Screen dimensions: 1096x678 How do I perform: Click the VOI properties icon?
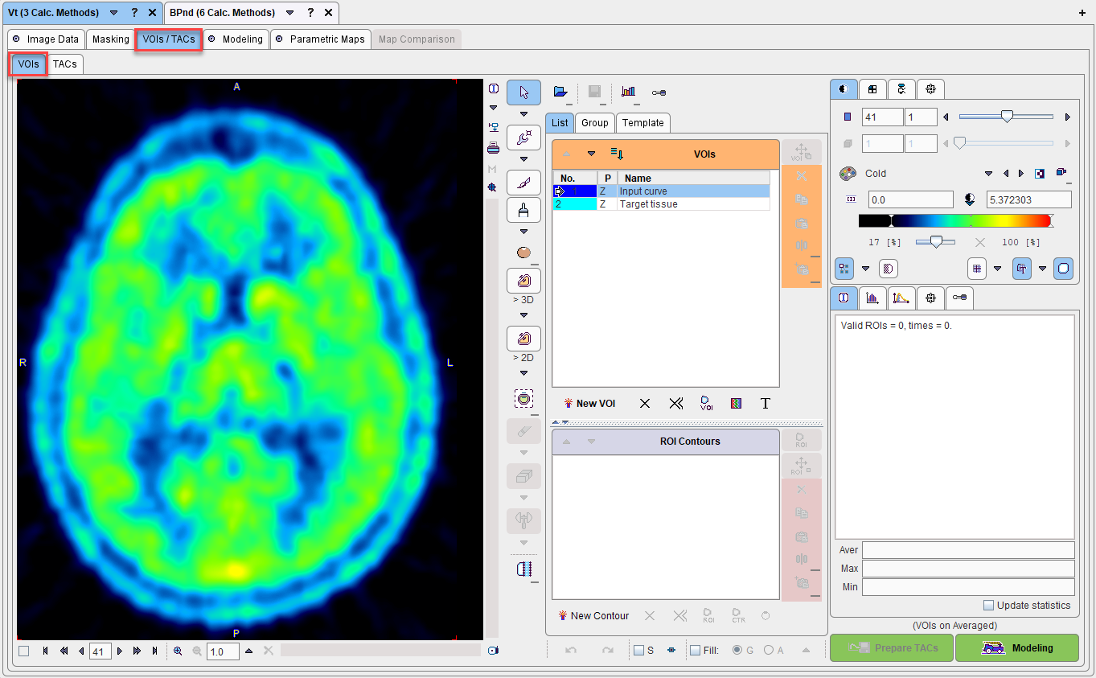point(706,404)
